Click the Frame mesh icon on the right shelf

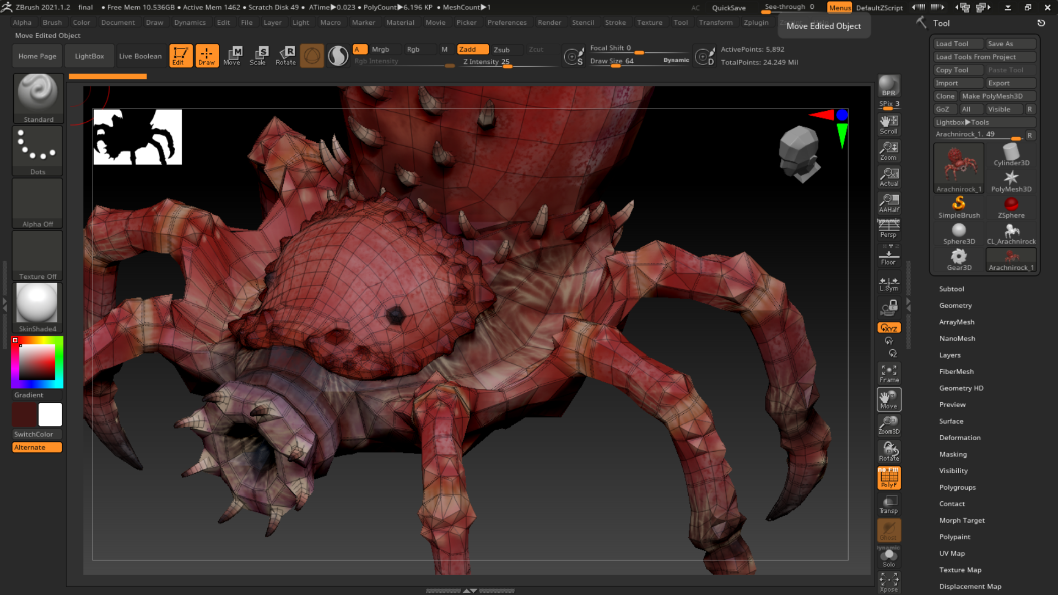[x=888, y=373]
